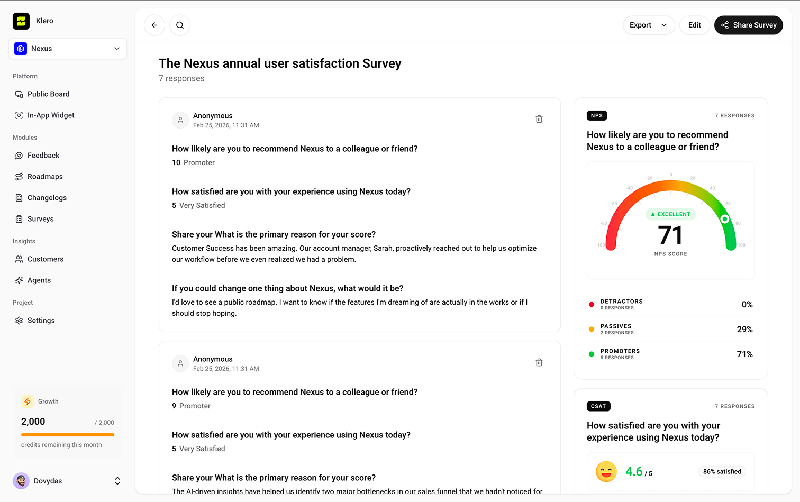Viewport: 800px width, 502px height.
Task: Open Customers under Insights
Action: pos(46,259)
